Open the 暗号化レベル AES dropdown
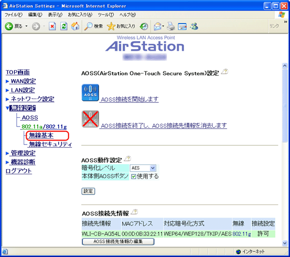The image size is (290, 257). (x=143, y=168)
